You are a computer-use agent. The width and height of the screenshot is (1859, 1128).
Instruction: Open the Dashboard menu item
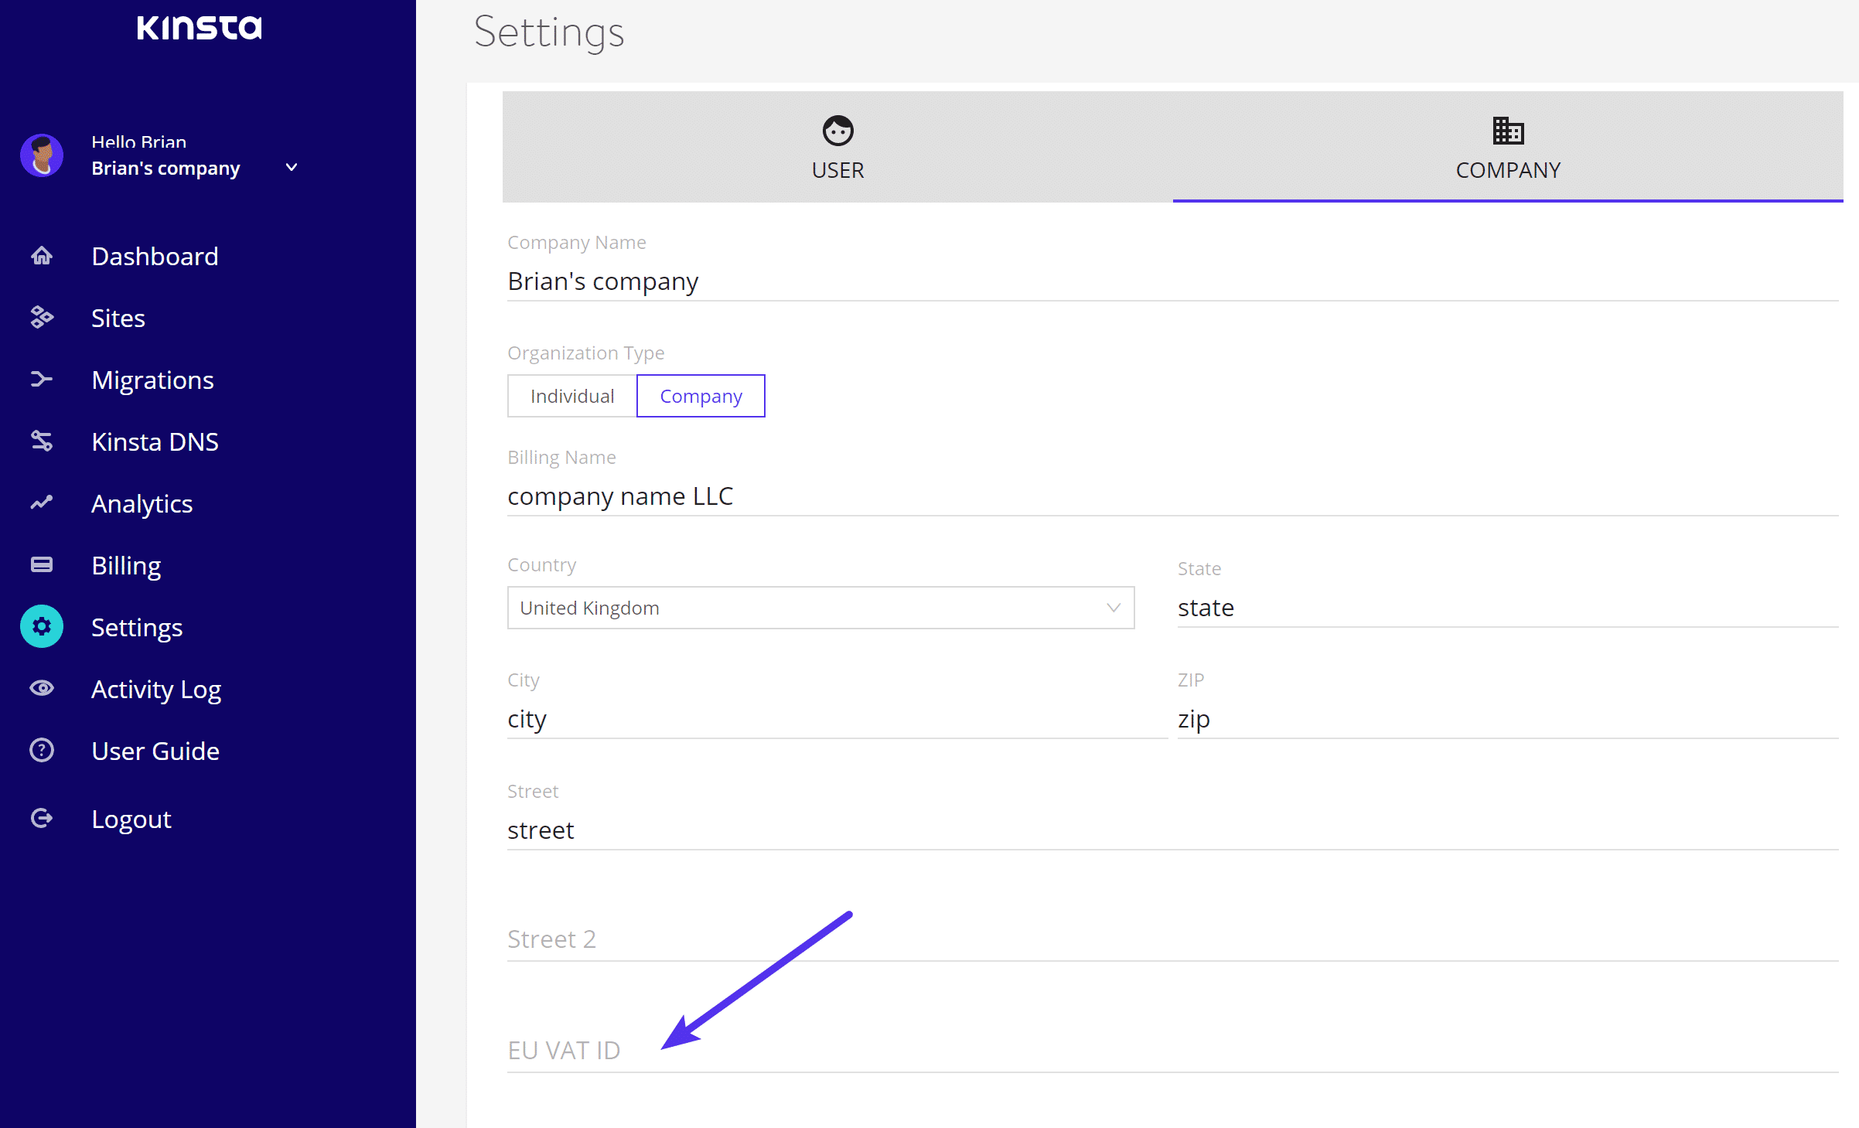155,256
